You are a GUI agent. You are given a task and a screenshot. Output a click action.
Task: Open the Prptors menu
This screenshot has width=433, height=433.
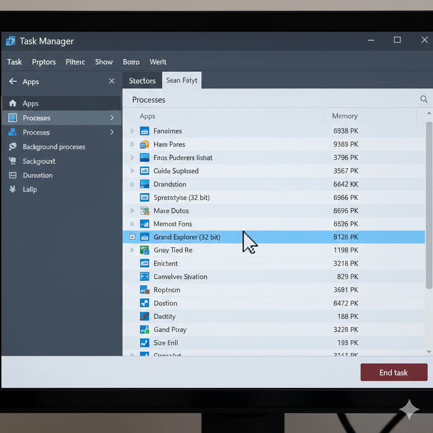[44, 62]
